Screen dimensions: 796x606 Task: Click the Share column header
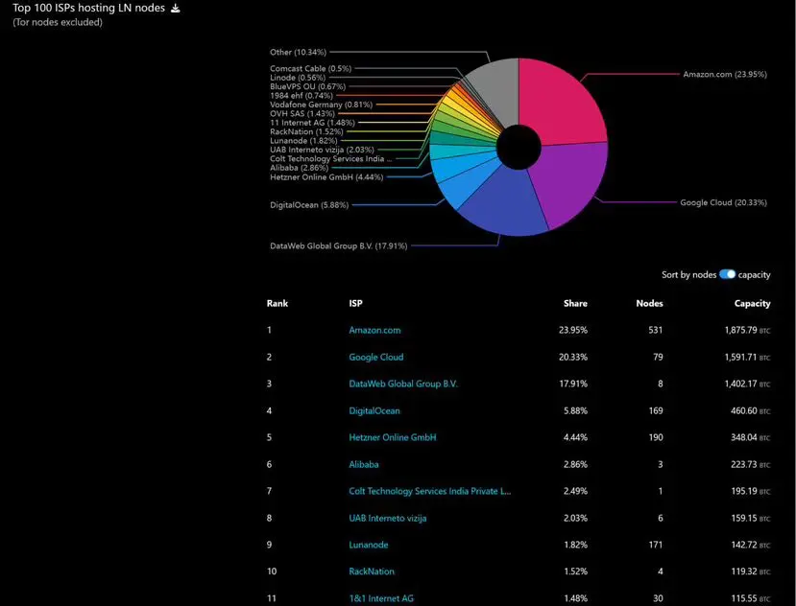pyautogui.click(x=575, y=303)
